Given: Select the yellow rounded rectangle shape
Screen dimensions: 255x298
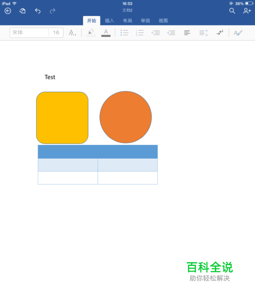Looking at the screenshot, I should tap(62, 118).
